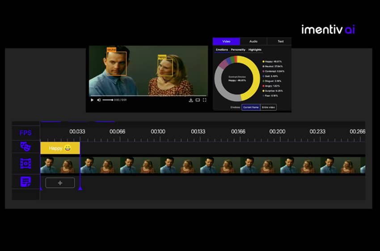This screenshot has width=380, height=251.
Task: Select the neutral face detection box on the man
Action: click(117, 63)
